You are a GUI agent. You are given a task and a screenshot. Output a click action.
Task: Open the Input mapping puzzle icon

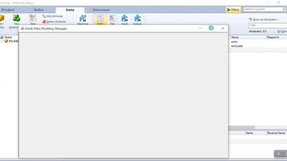click(x=125, y=18)
